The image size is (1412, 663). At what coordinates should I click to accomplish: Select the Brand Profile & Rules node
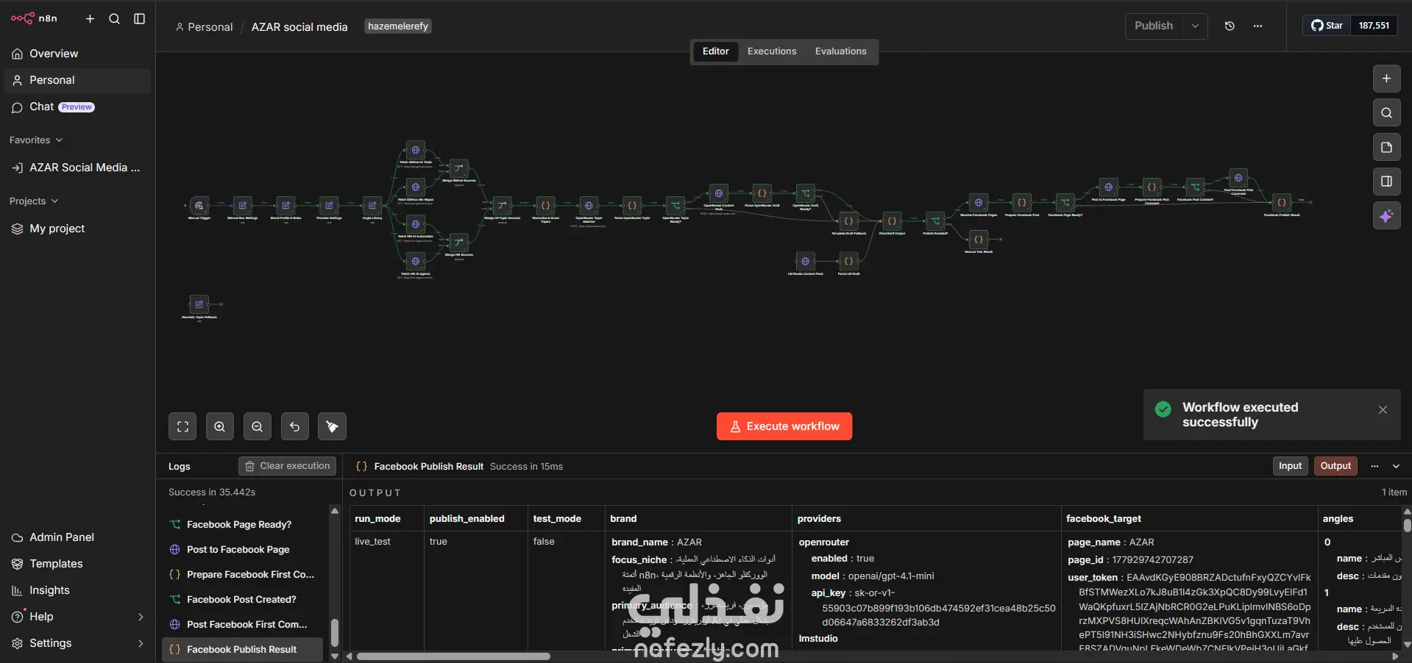(285, 206)
